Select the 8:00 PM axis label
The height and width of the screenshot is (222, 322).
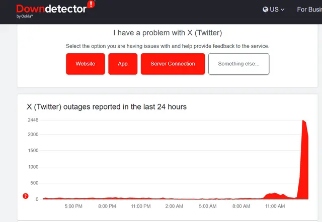(107, 206)
